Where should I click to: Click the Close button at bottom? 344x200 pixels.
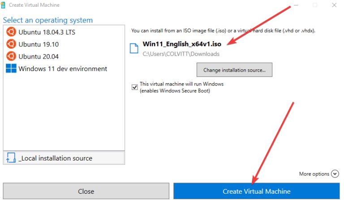coord(86,191)
